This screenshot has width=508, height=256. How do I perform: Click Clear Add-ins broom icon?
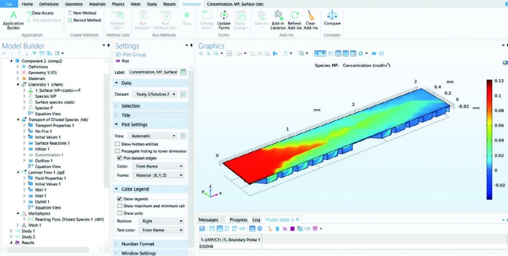310,15
